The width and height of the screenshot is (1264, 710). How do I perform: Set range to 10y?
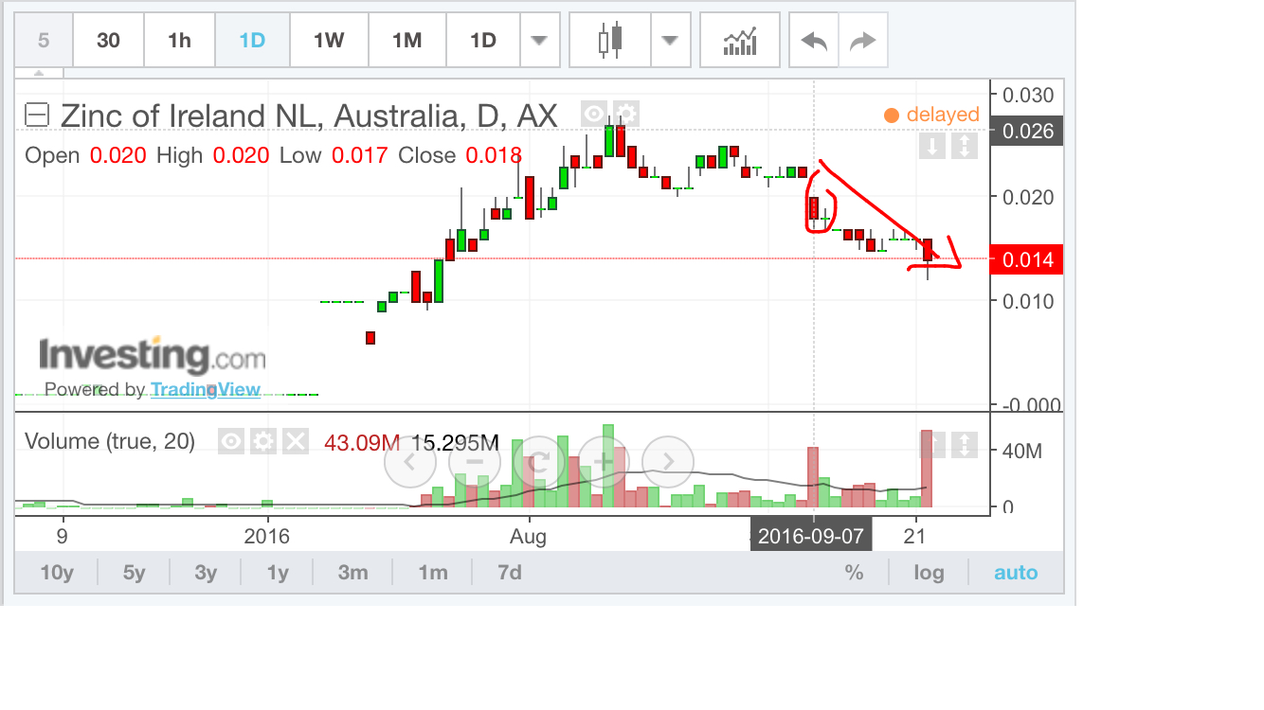point(56,573)
